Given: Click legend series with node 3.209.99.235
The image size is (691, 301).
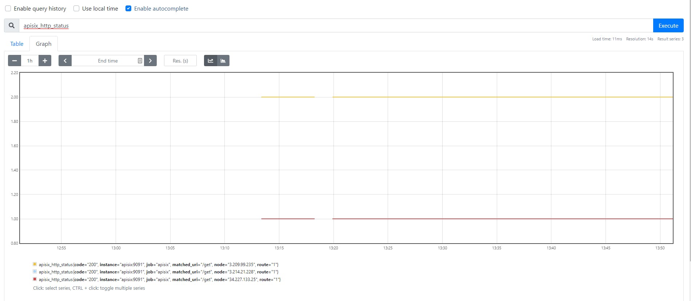Looking at the screenshot, I should (x=159, y=265).
